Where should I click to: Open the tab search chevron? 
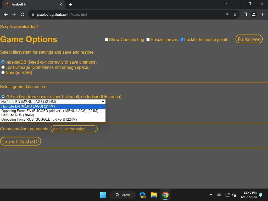click(x=226, y=4)
